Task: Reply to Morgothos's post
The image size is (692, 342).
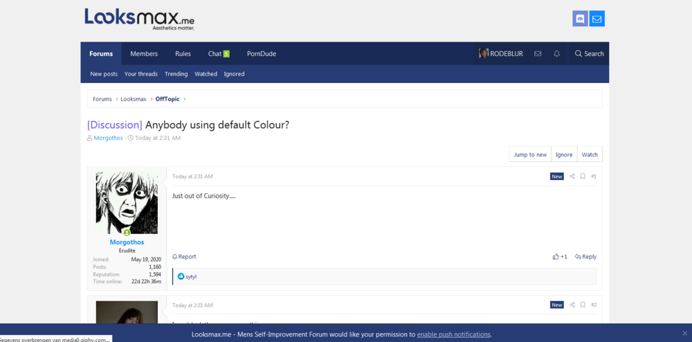Action: tap(585, 257)
